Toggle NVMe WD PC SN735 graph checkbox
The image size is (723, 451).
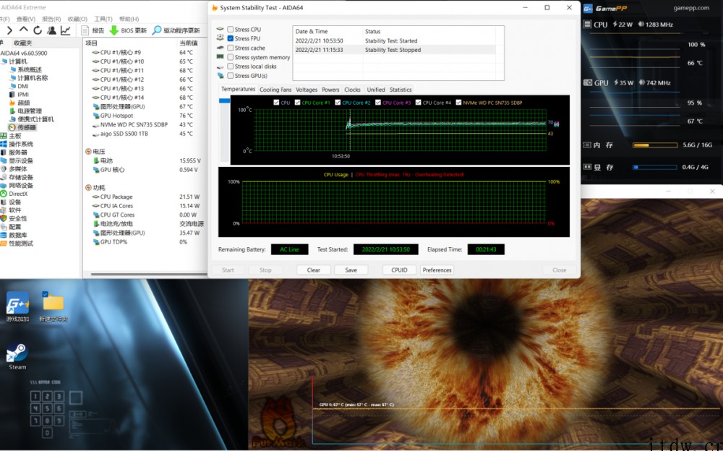458,103
